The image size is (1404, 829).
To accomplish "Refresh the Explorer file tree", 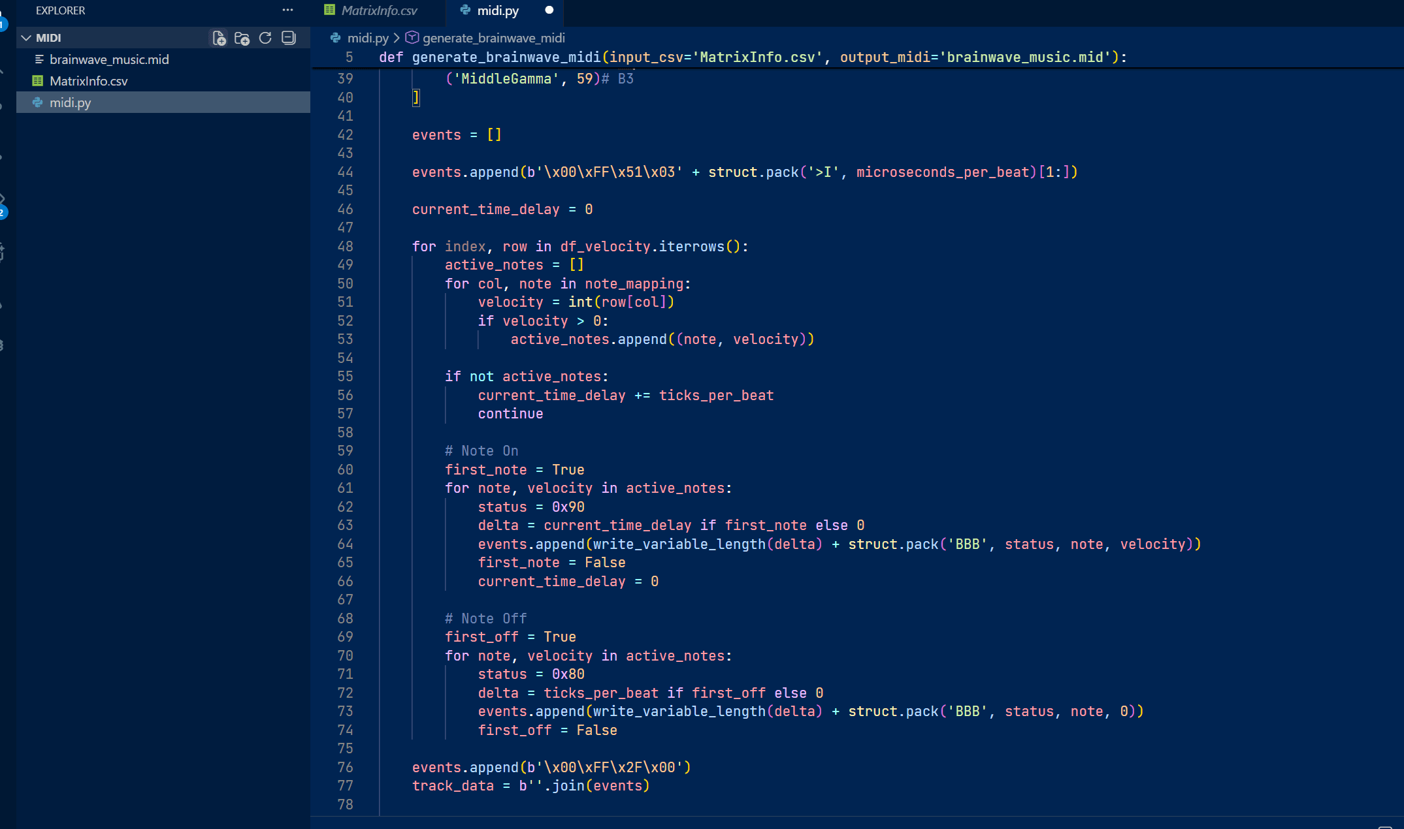I will coord(265,38).
